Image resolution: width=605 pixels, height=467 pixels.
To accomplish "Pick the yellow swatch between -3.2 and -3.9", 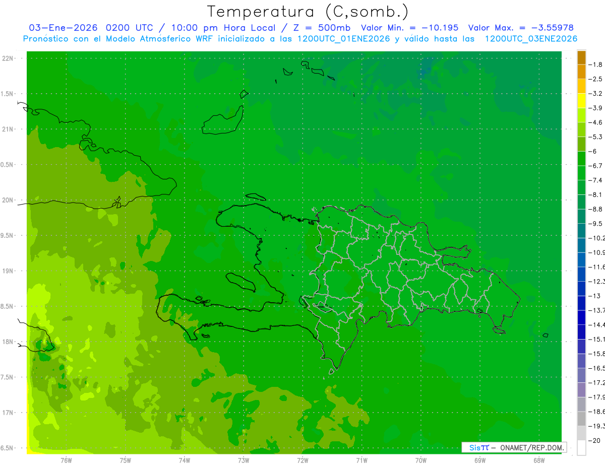I will coord(581,101).
